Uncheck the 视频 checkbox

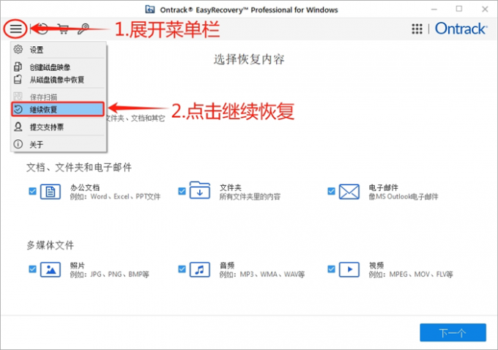coord(331,269)
